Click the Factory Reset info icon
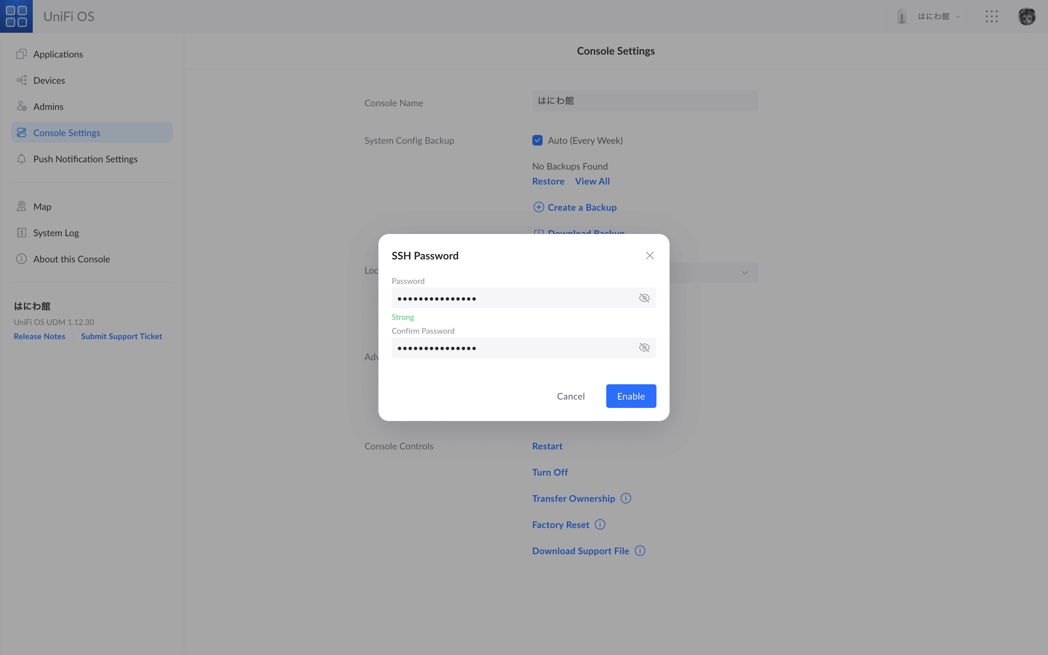 click(x=600, y=525)
